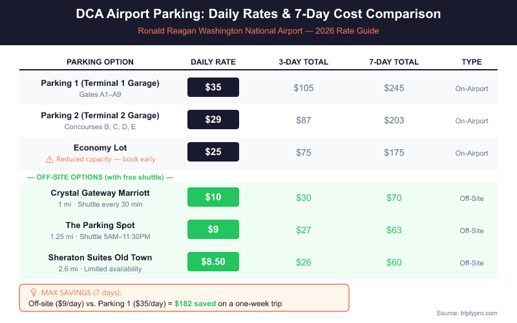Select the green $9 rate badge
This screenshot has height=323, width=517.
213,229
